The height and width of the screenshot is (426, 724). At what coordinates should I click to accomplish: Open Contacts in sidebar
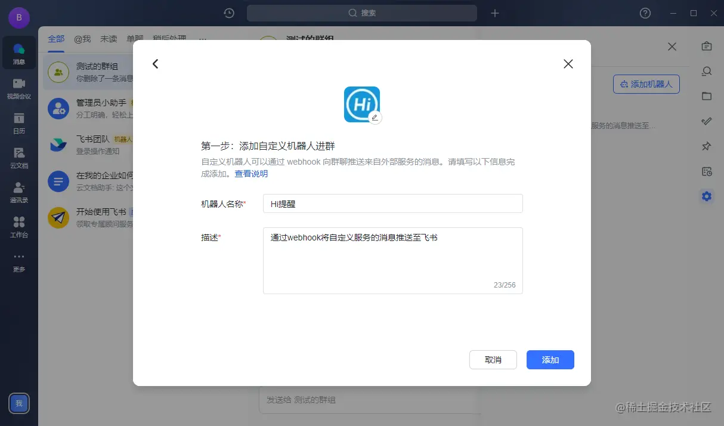pyautogui.click(x=19, y=192)
